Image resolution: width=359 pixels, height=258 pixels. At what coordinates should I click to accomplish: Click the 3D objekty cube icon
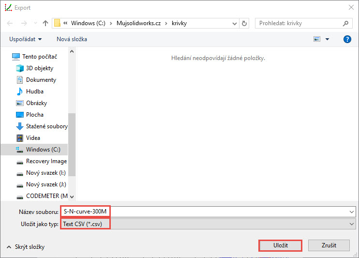pyautogui.click(x=20, y=68)
